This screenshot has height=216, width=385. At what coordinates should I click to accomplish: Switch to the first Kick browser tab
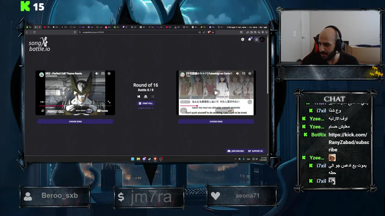click(29, 27)
